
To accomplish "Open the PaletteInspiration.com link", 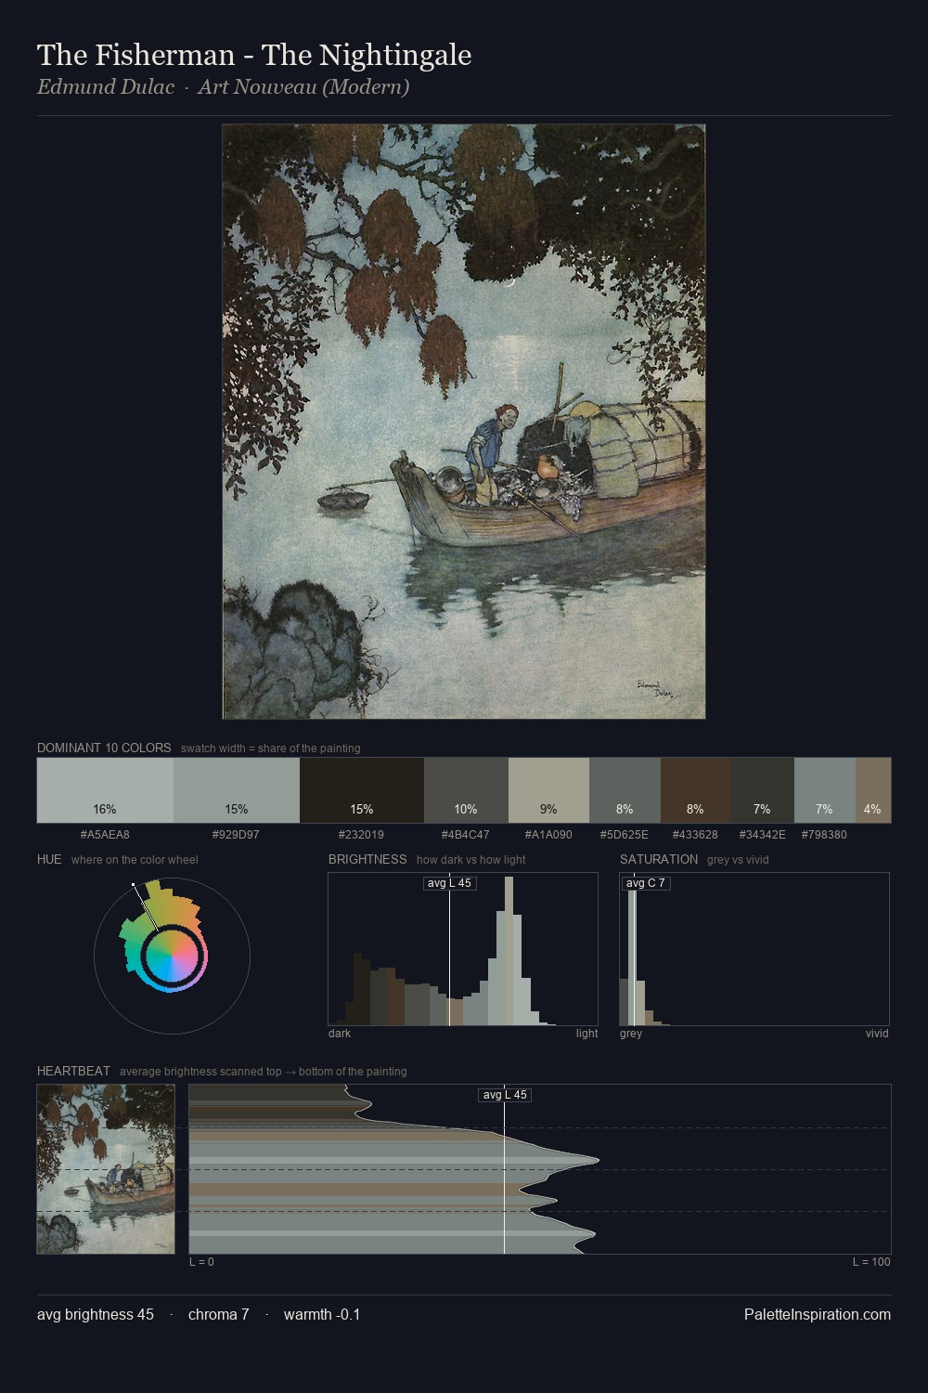I will point(818,1315).
